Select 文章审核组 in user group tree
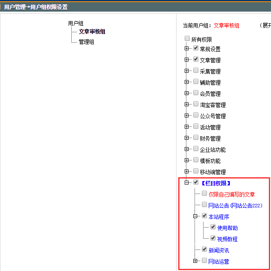Image resolution: width=271 pixels, height=271 pixels. point(92,31)
